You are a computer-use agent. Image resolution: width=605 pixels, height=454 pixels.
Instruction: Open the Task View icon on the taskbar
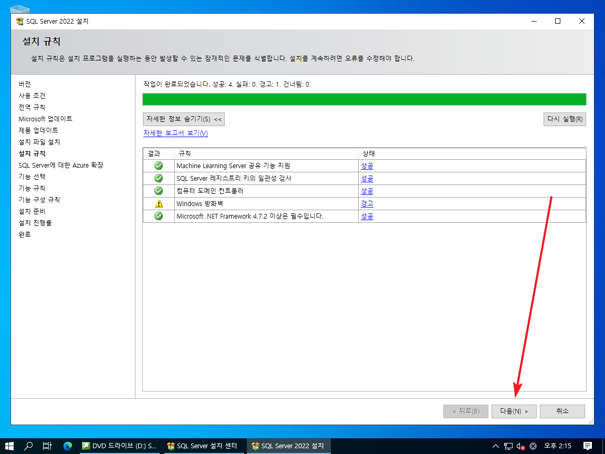[x=47, y=446]
